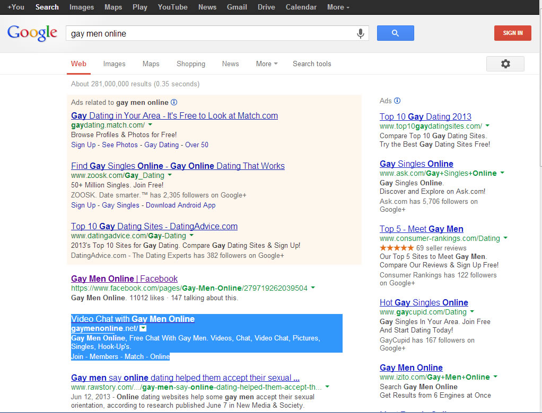The width and height of the screenshot is (542, 413).
Task: Expand the More menu in top black bar
Action: pos(338,7)
